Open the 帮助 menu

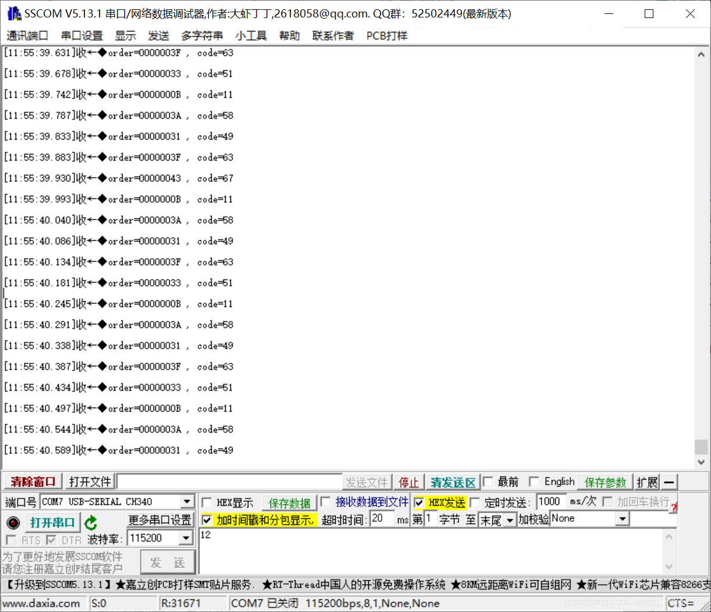click(x=289, y=35)
